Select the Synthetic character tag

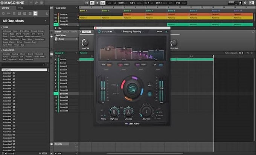pos(12,60)
